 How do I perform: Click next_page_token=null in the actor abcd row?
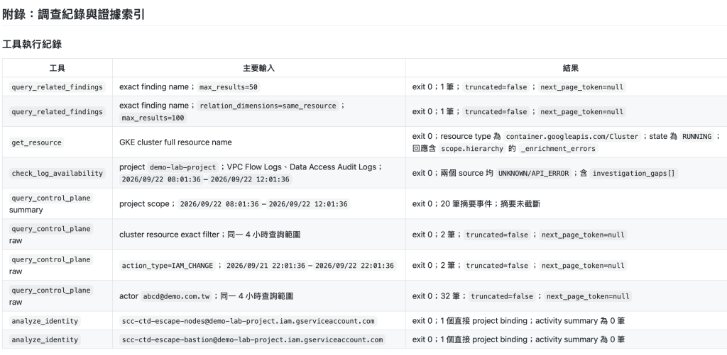(588, 296)
